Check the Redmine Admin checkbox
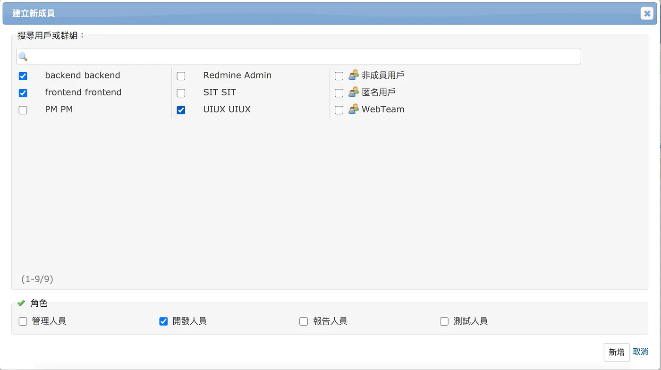Image resolution: width=661 pixels, height=370 pixels. click(181, 76)
